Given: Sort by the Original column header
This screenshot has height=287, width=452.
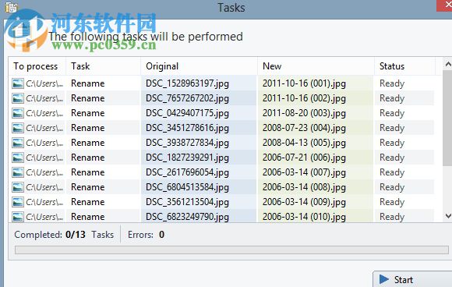Looking at the screenshot, I should coord(200,66).
